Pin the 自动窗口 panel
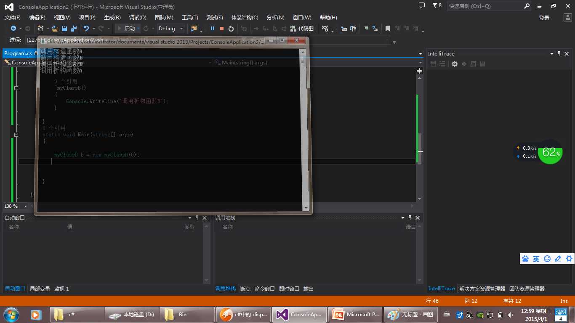 (x=197, y=218)
